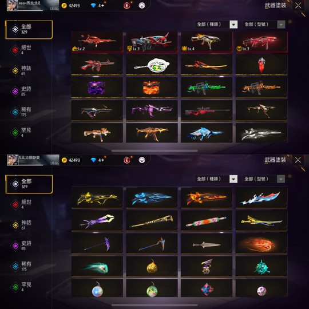
Task: Choose the red crystal skin
Action: pos(262,65)
